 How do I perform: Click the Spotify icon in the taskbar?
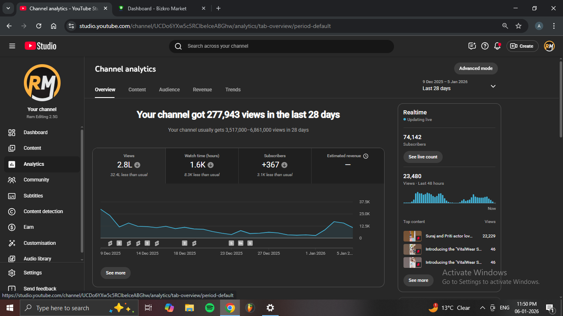pyautogui.click(x=209, y=308)
